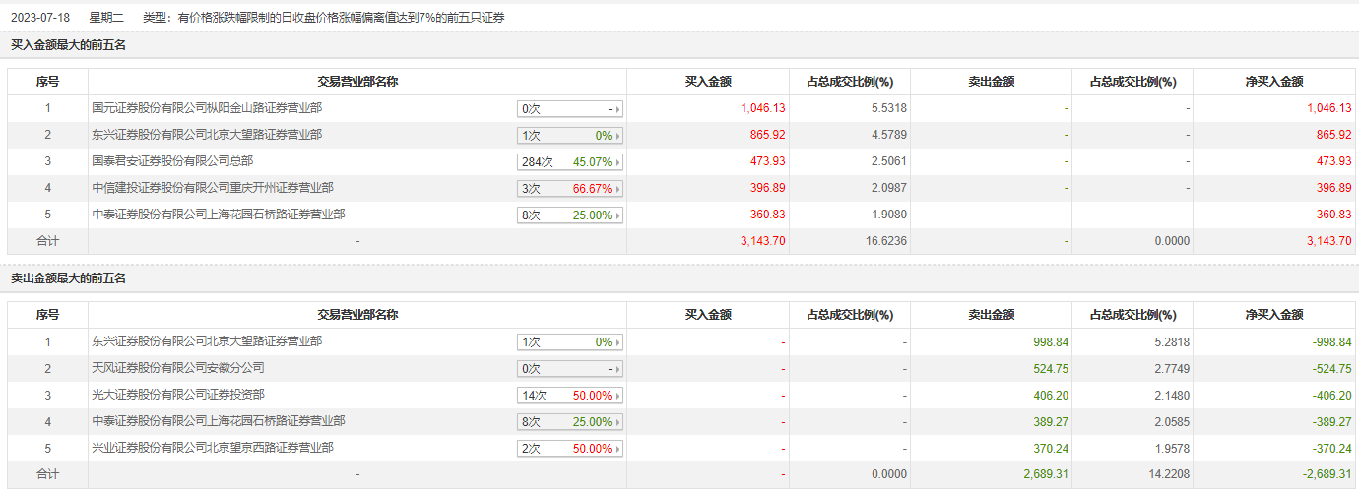Expand the 284次 45.07% box

(x=570, y=162)
